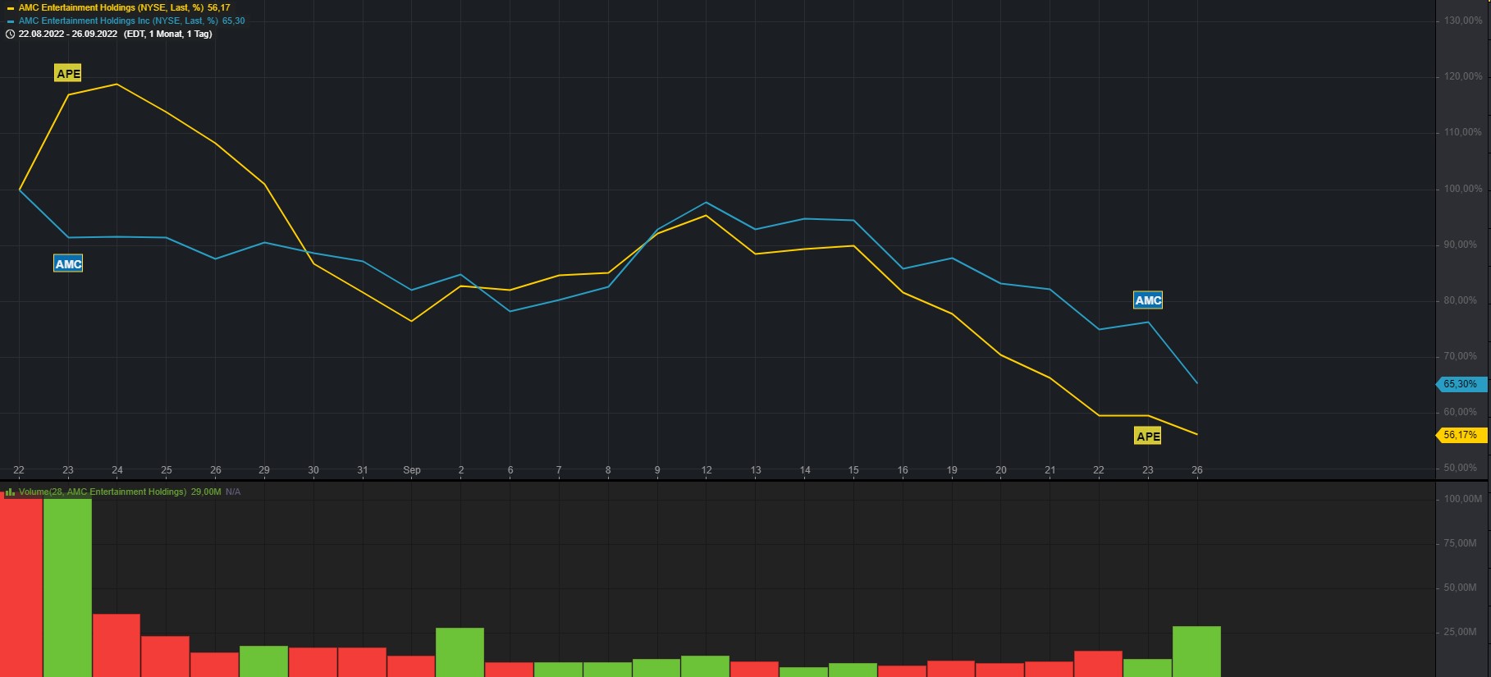1491x677 pixels.
Task: Click the yellow line peak at the 24 date
Action: (117, 85)
